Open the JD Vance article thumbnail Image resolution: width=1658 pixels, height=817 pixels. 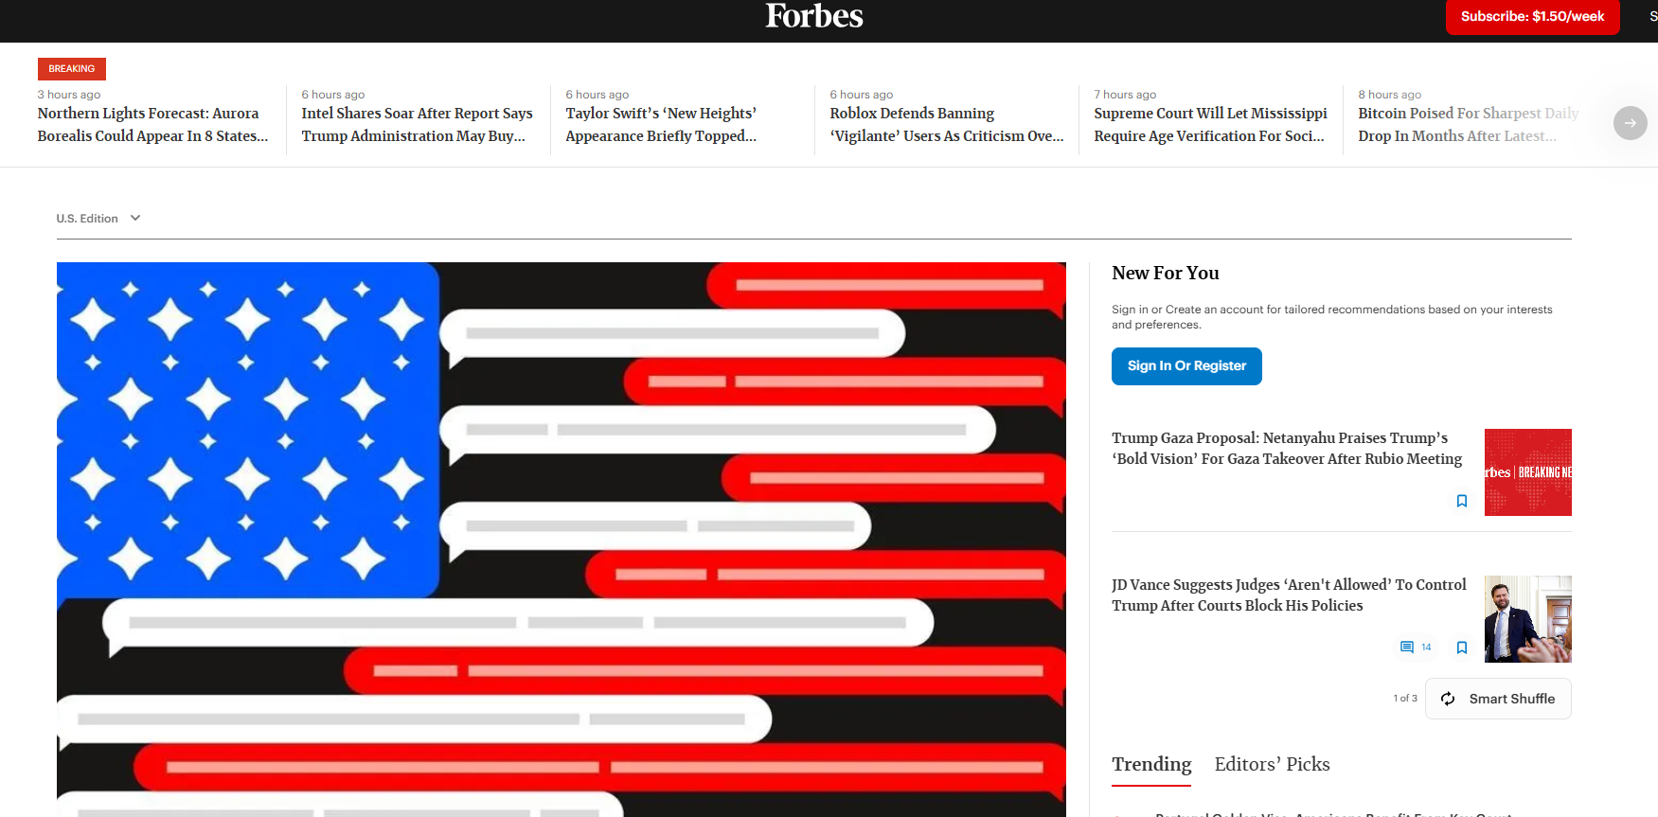click(1527, 619)
